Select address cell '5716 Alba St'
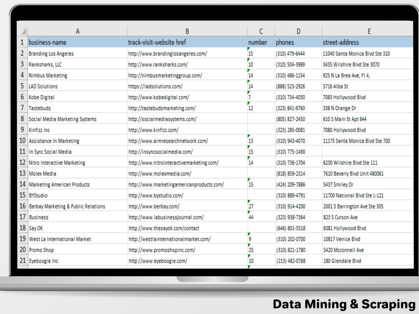 click(x=368, y=86)
